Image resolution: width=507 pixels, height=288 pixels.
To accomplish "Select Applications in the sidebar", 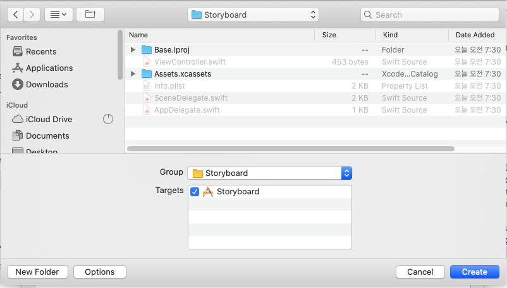I will pos(49,68).
